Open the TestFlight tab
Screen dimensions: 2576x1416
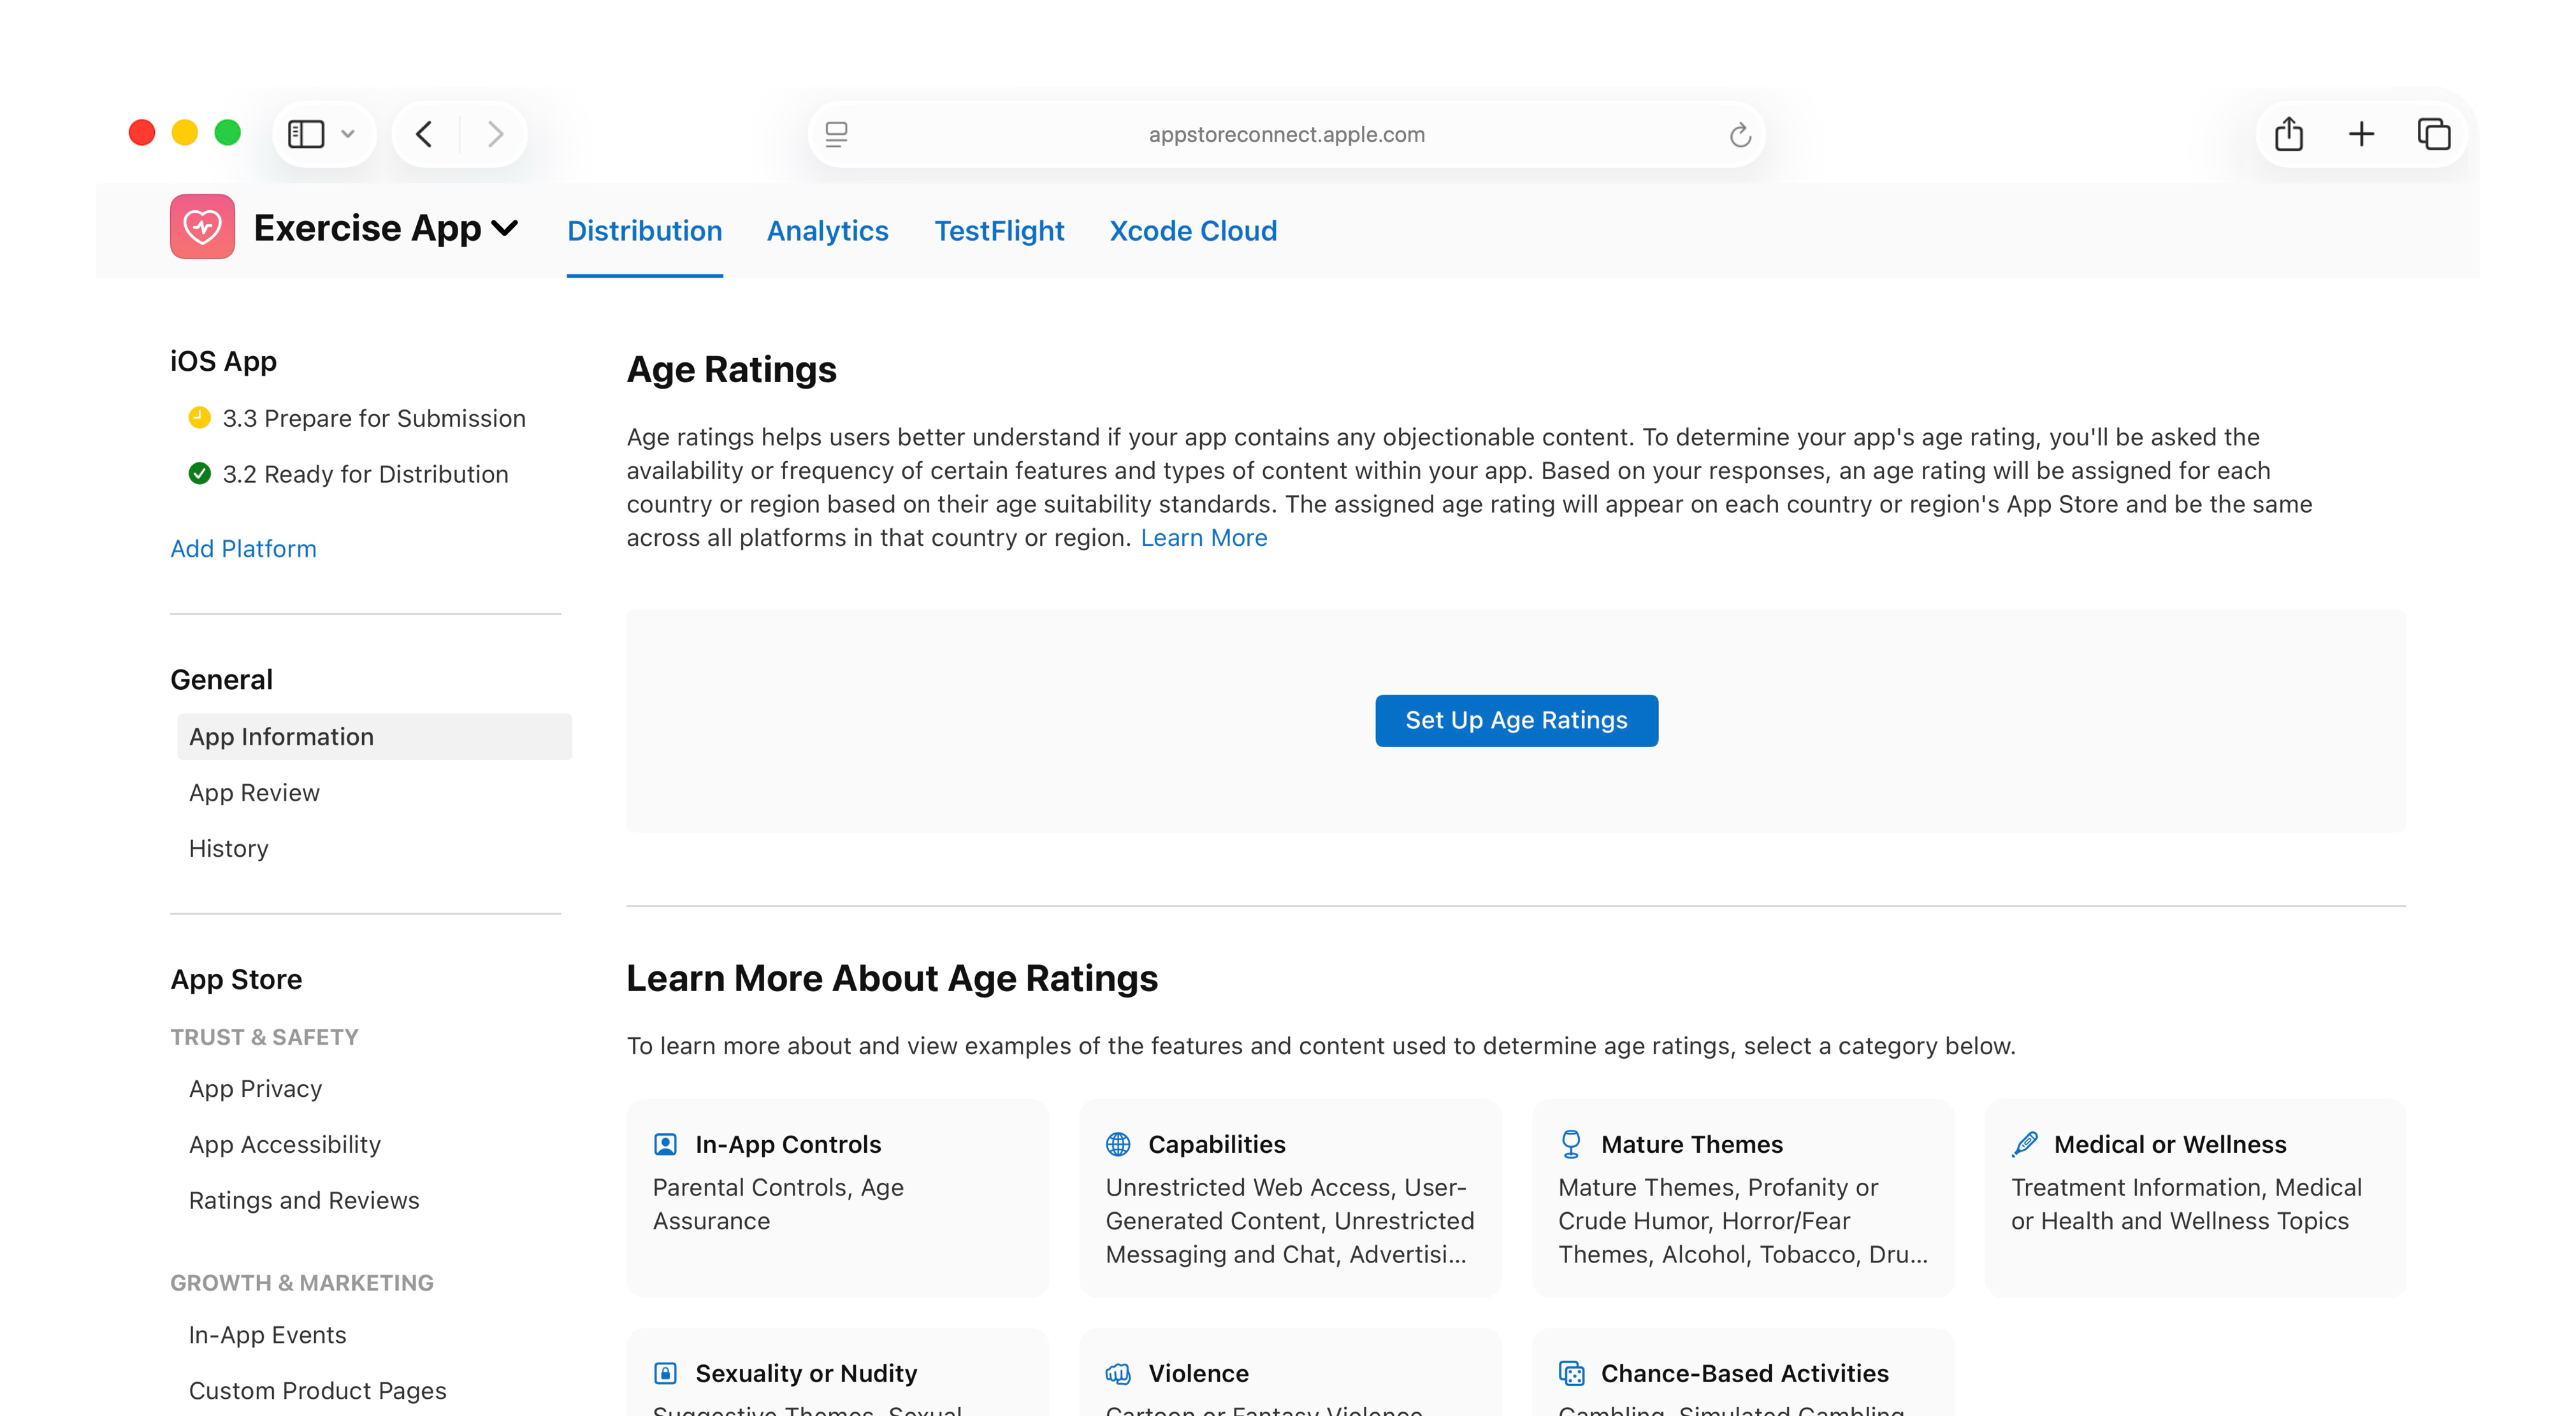pyautogui.click(x=999, y=231)
